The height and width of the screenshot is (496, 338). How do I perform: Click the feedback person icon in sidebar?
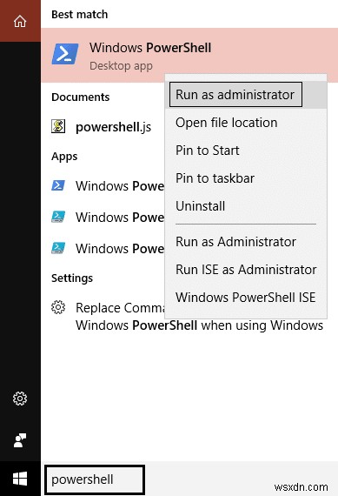(x=20, y=440)
